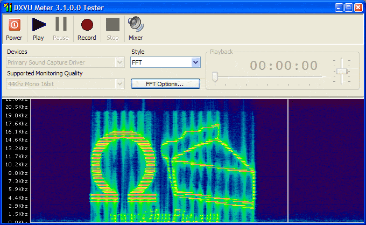
Task: Click the FFT Options button
Action: tap(165, 84)
